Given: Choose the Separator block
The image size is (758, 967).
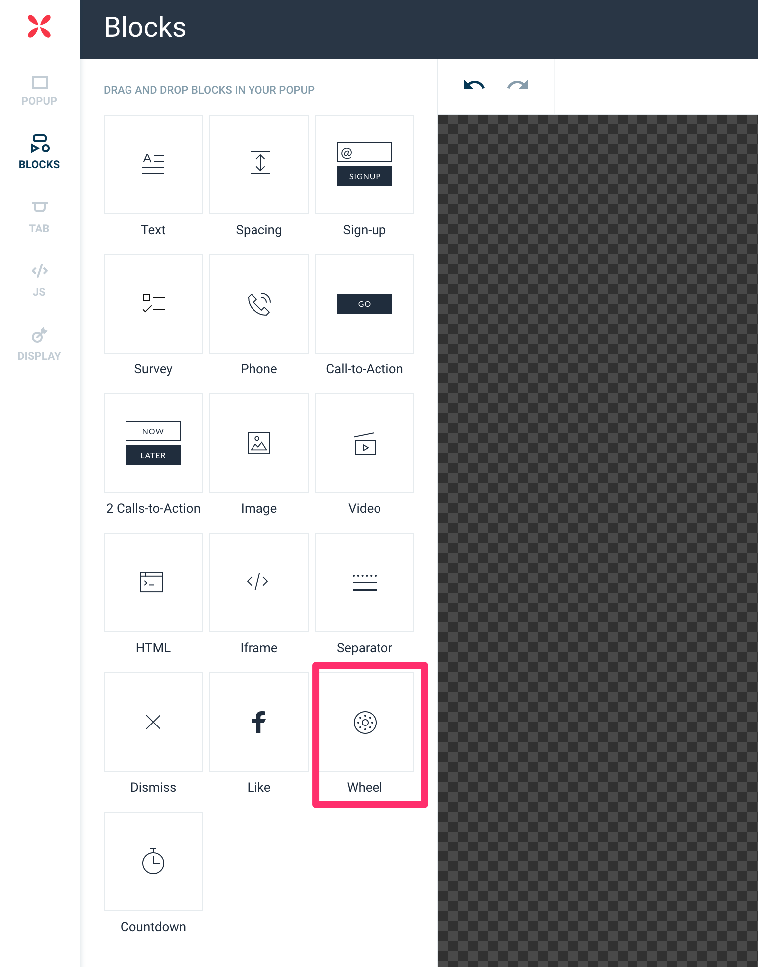Looking at the screenshot, I should coord(365,583).
